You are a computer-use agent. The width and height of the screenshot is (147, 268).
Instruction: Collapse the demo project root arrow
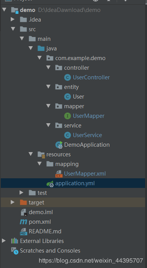(4, 9)
